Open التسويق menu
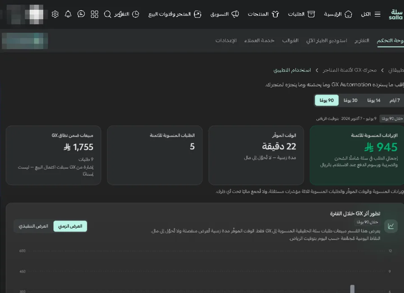The width and height of the screenshot is (404, 293). pos(224,14)
